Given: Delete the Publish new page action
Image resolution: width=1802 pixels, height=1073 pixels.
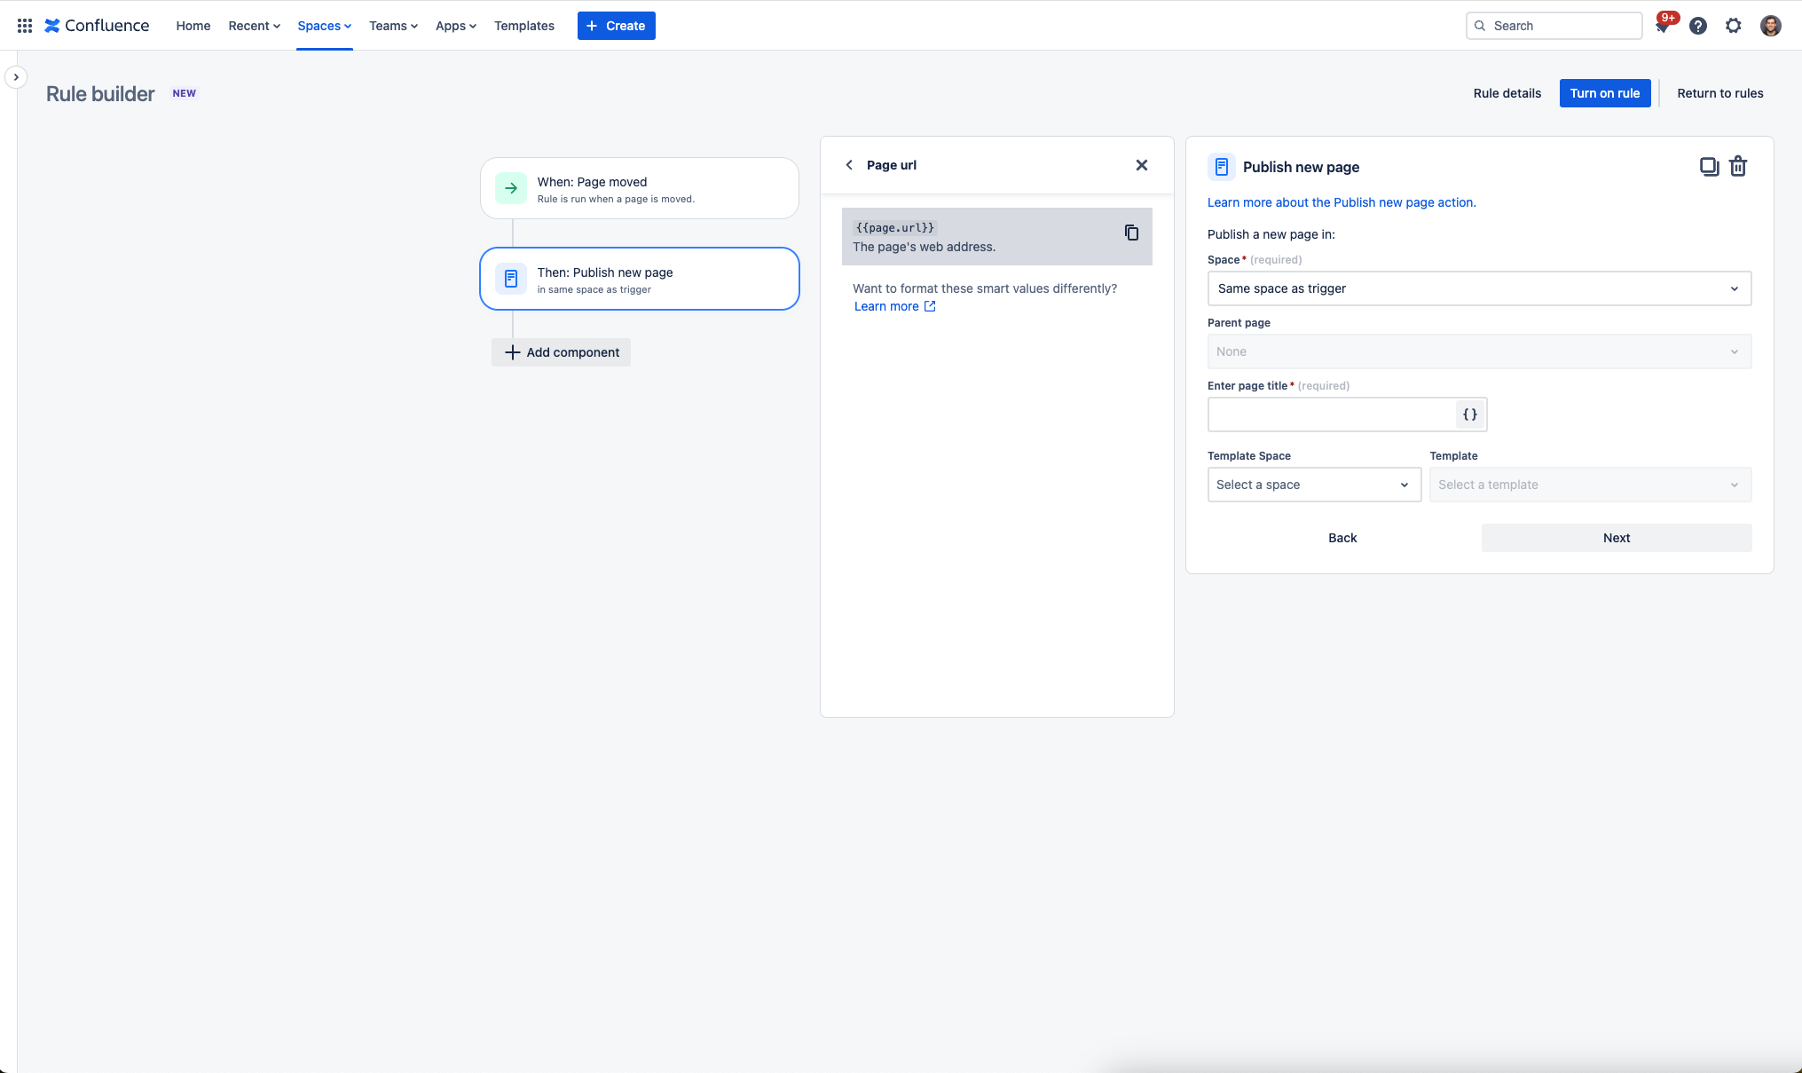Looking at the screenshot, I should tap(1738, 166).
